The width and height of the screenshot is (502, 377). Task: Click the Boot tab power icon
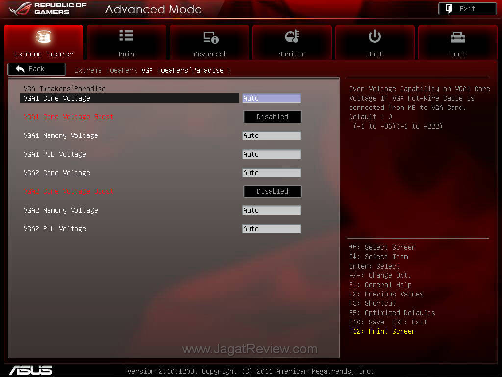coord(375,36)
